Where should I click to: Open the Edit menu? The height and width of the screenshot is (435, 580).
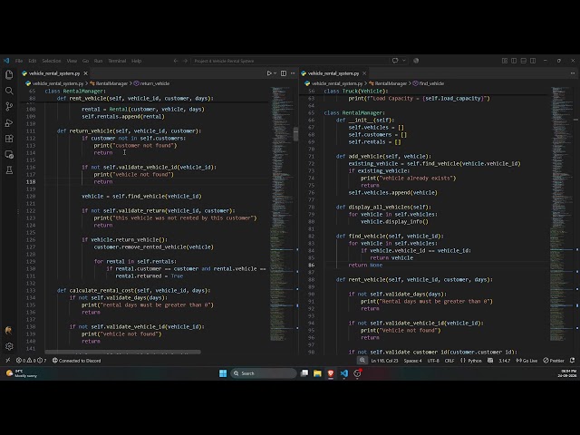point(33,61)
